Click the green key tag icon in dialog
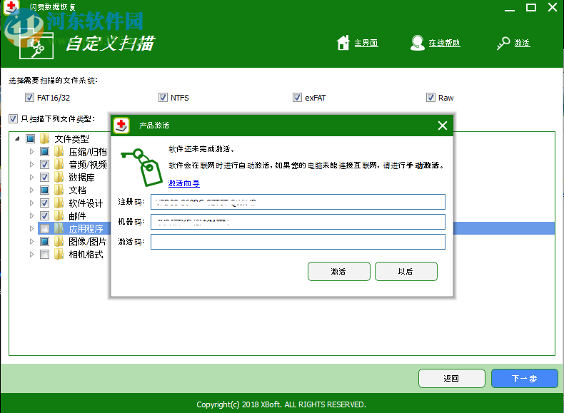The height and width of the screenshot is (413, 564). click(142, 167)
